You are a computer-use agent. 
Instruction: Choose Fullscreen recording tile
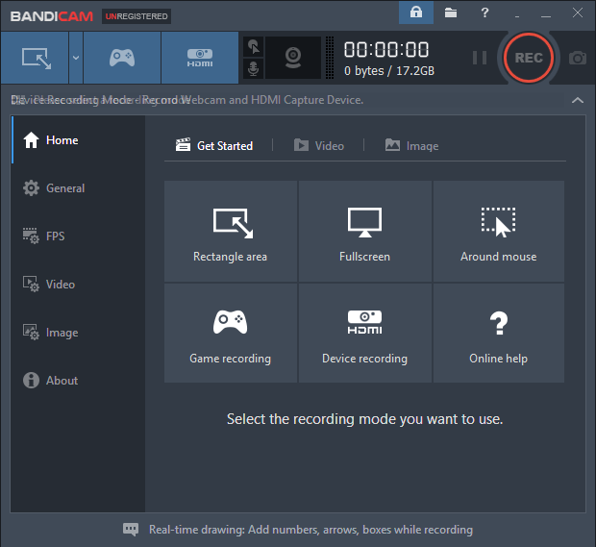click(x=365, y=231)
